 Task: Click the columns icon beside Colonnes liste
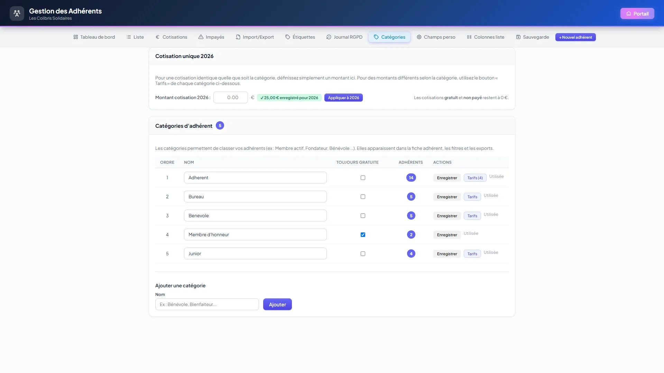click(469, 37)
